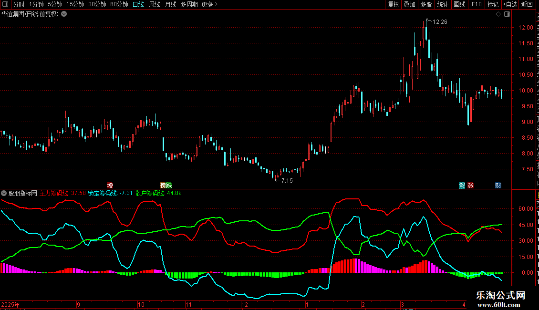This screenshot has height=310, width=539.
Task: Expand the 更多 periods menu
Action: coord(209,4)
